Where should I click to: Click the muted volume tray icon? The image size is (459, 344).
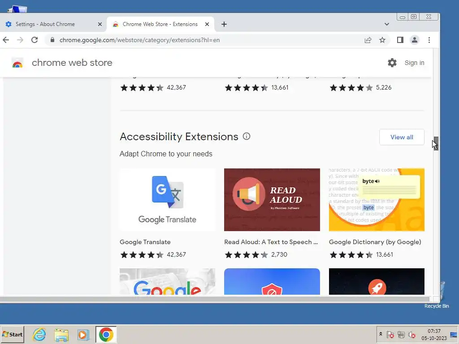(x=412, y=335)
